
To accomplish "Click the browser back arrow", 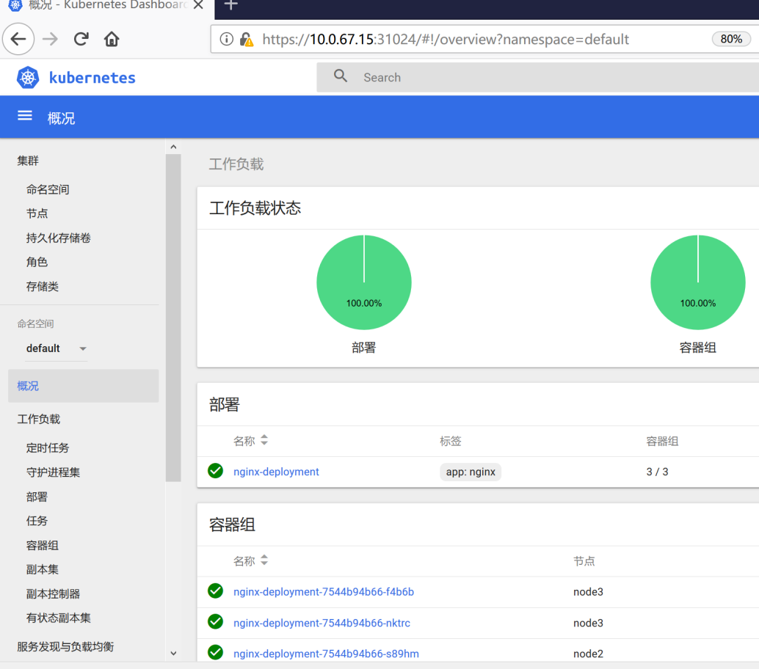I will 18,39.
